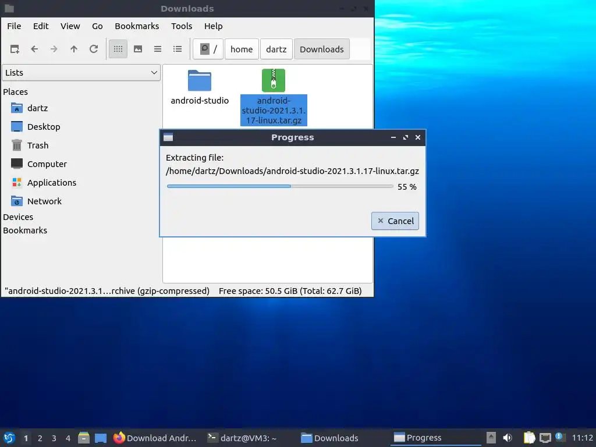Open the Go menu
Image resolution: width=596 pixels, height=447 pixels.
pyautogui.click(x=97, y=26)
